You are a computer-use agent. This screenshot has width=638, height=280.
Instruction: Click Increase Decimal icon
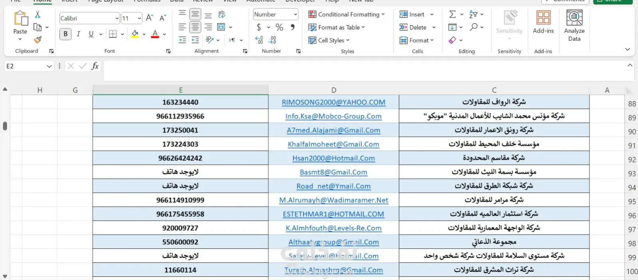click(259, 40)
